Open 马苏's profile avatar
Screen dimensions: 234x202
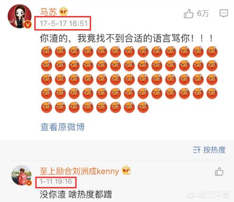20,16
